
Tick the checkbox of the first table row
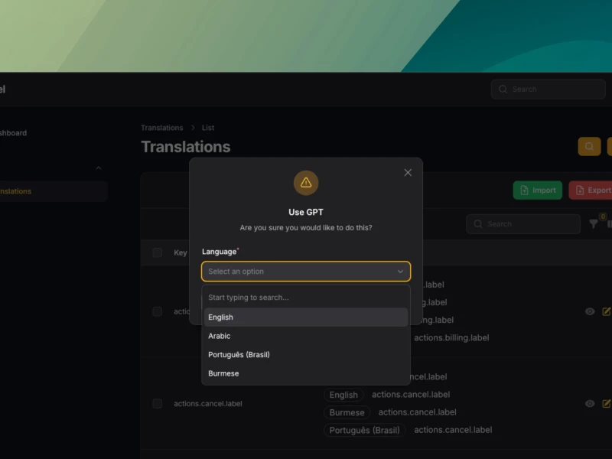158,311
